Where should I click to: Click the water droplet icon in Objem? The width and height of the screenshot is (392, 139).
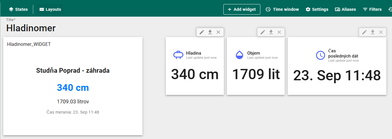coord(240,55)
